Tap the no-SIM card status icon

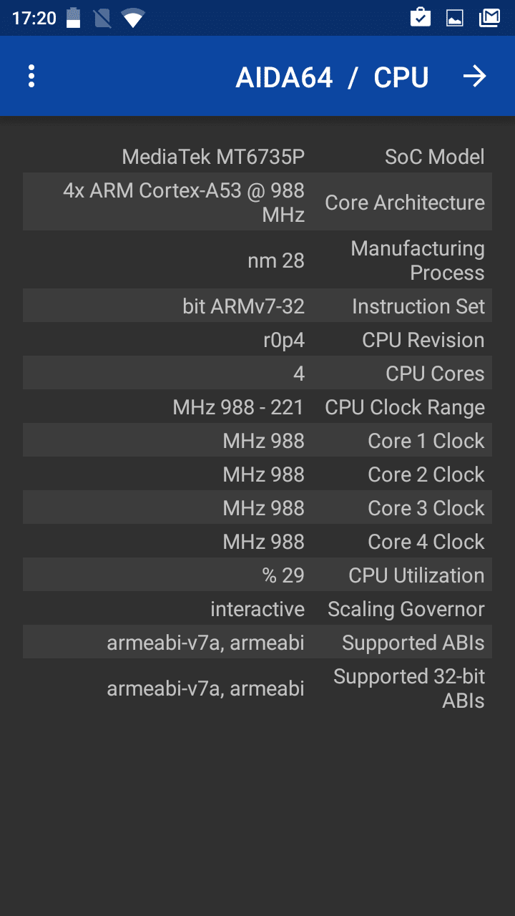tap(102, 18)
